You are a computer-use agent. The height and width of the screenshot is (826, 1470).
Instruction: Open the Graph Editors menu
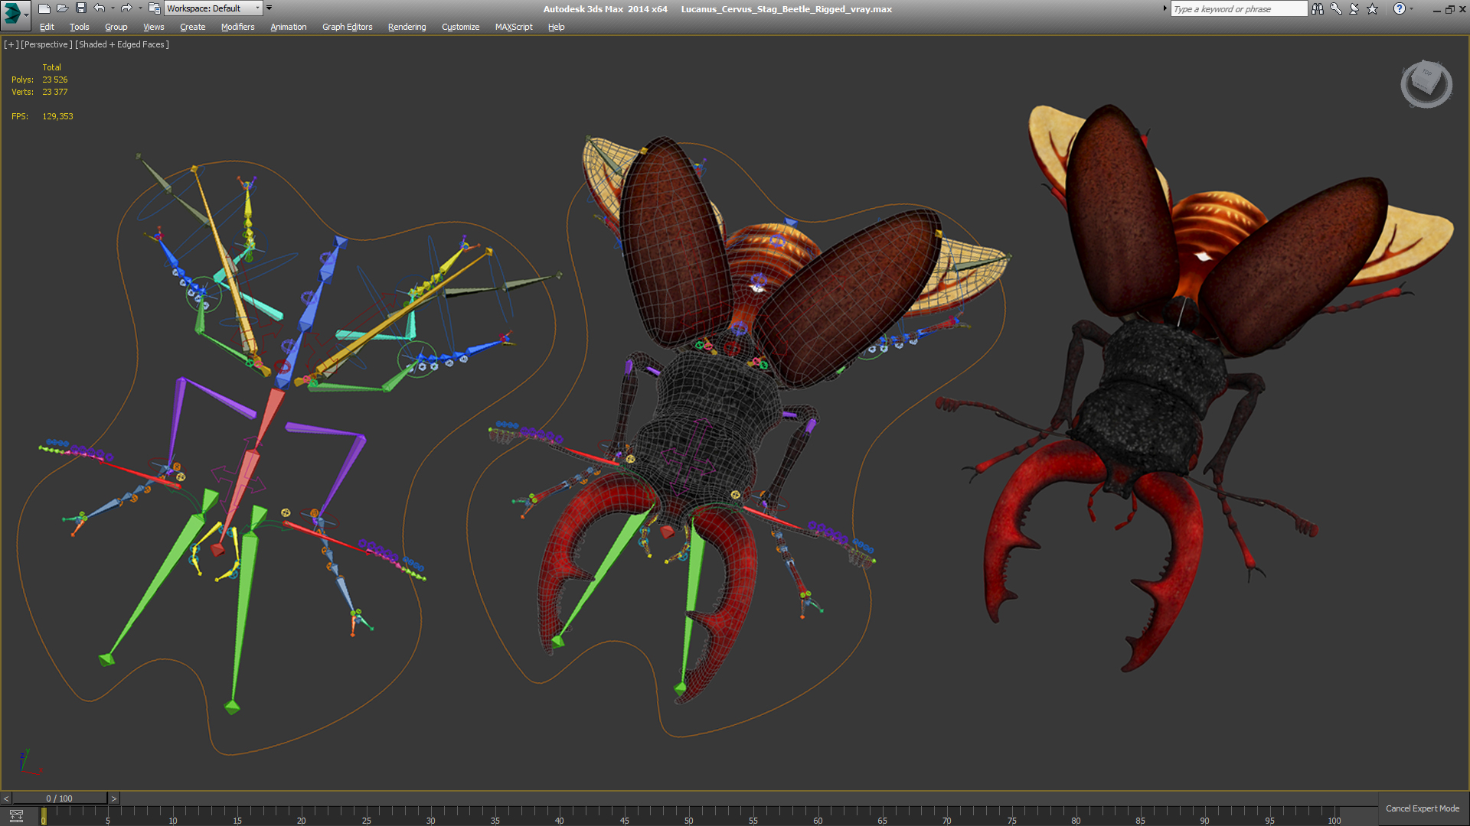pos(348,27)
